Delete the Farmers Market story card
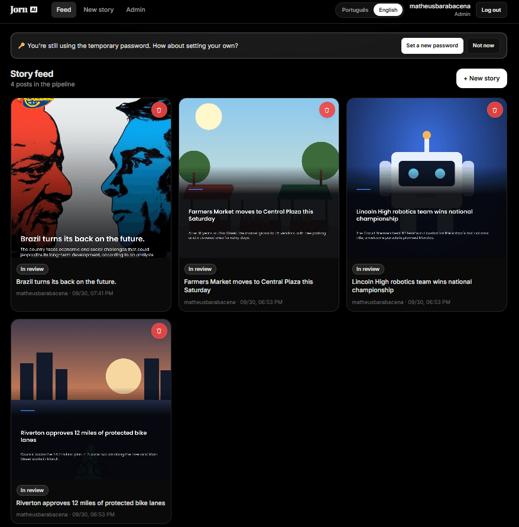 [x=327, y=110]
